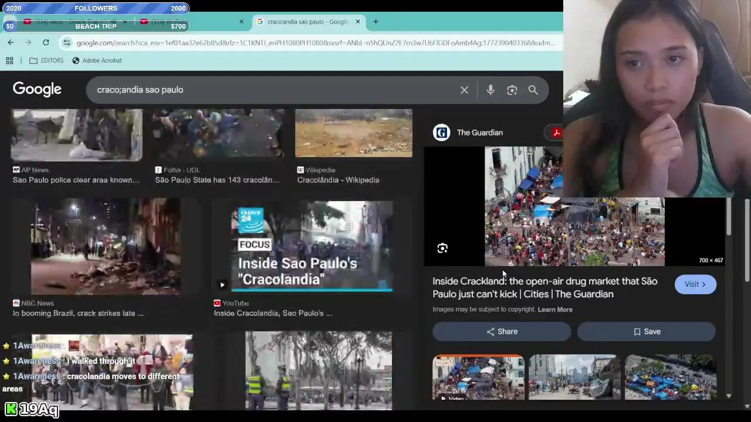This screenshot has height=422, width=751.
Task: Click the Google logo
Action: tap(37, 89)
